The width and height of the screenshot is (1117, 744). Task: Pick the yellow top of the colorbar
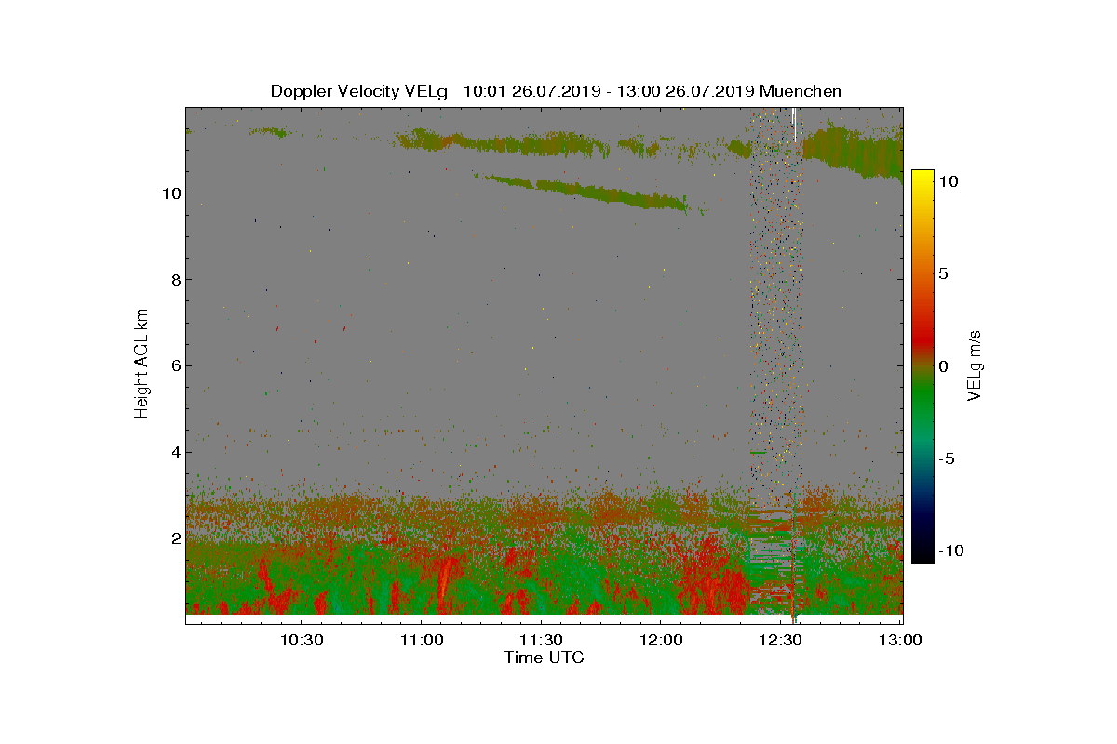[x=922, y=179]
